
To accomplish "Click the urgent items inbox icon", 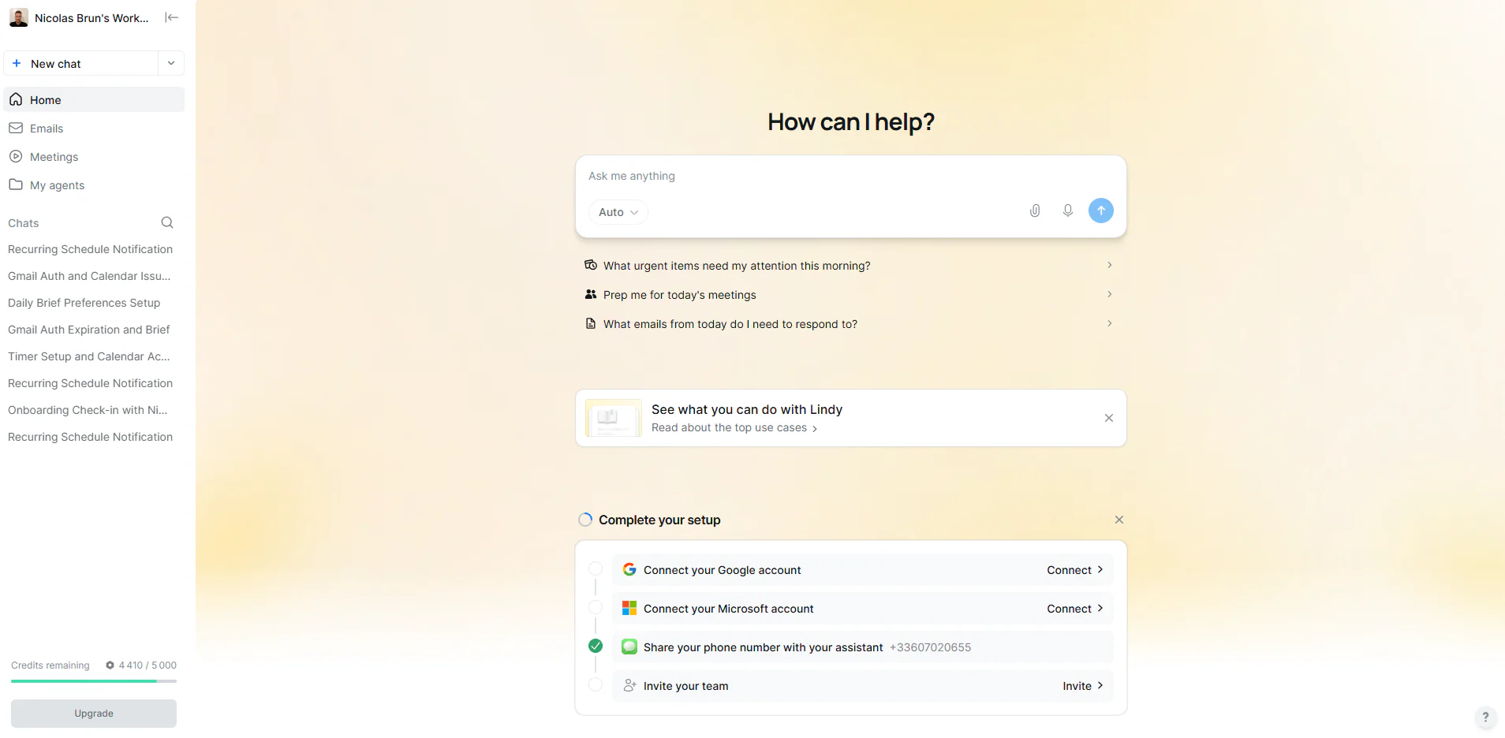I will (x=591, y=265).
